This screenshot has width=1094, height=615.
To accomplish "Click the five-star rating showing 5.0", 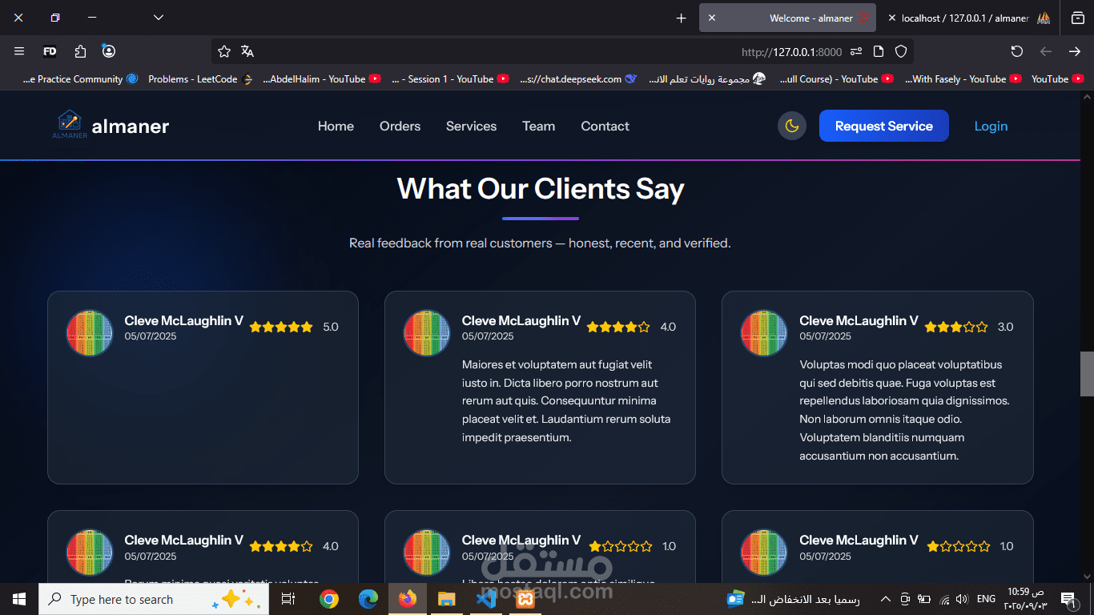I will (281, 327).
